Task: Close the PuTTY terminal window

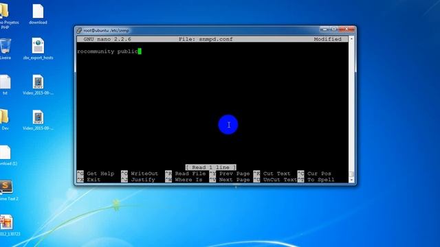Action: click(x=346, y=29)
